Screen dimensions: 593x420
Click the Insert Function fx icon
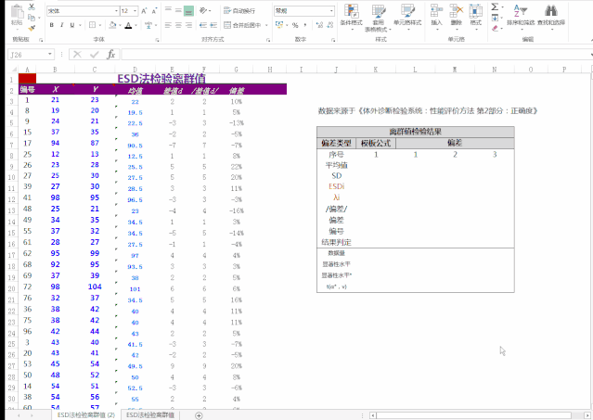pyautogui.click(x=110, y=55)
